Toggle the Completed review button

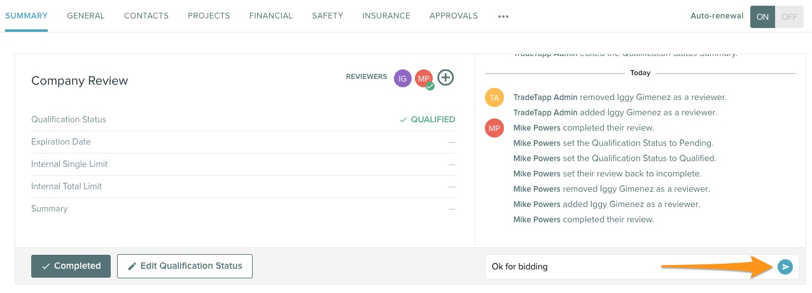click(x=71, y=266)
